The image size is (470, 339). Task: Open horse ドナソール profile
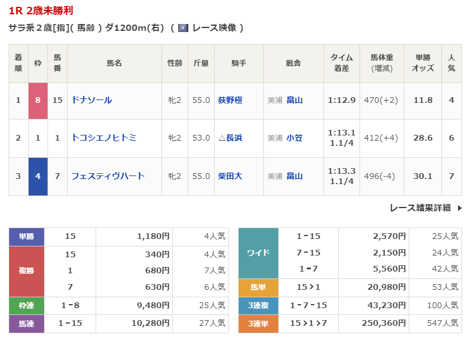click(x=92, y=100)
